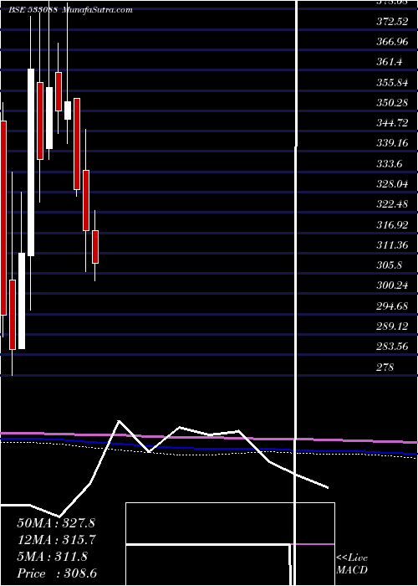Click the 294.68 price axis label
Screen dimensions: 418x586
tap(392, 306)
